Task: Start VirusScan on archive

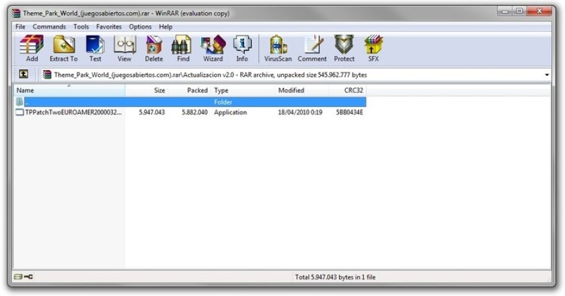Action: [x=278, y=48]
